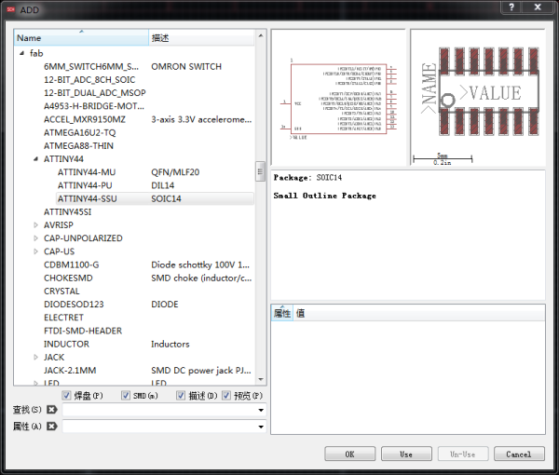The width and height of the screenshot is (559, 475).
Task: Select the ACCEL_MXR9150MZ item
Action: [x=85, y=119]
